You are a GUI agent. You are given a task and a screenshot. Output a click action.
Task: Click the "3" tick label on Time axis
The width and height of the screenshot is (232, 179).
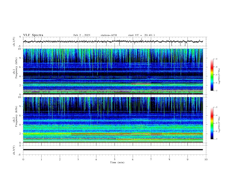(x=78, y=159)
